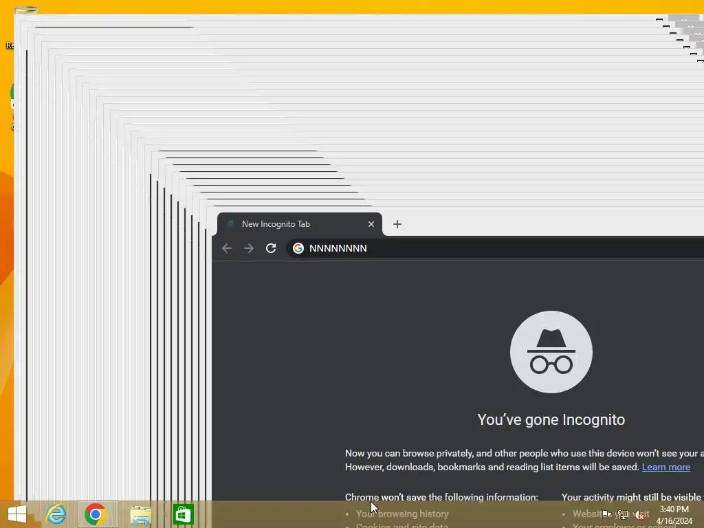
Task: Click the Action Center flag tray icon
Action: click(x=606, y=514)
